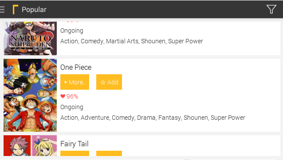Image resolution: width=283 pixels, height=160 pixels.
Task: Click One Piece's Ongoing status text
Action: [72, 107]
